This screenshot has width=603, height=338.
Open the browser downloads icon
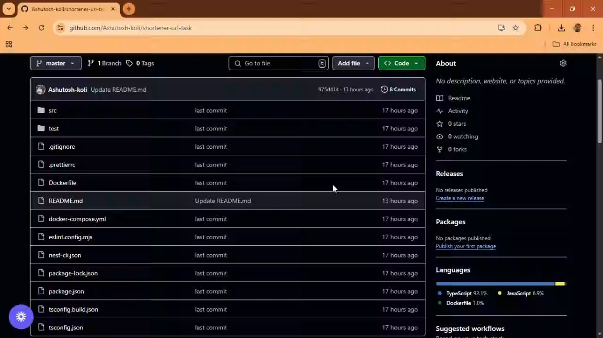click(561, 28)
